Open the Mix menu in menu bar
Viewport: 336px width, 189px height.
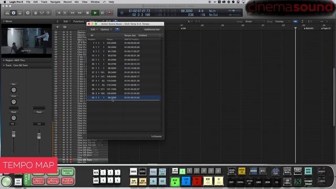pyautogui.click(x=77, y=2)
